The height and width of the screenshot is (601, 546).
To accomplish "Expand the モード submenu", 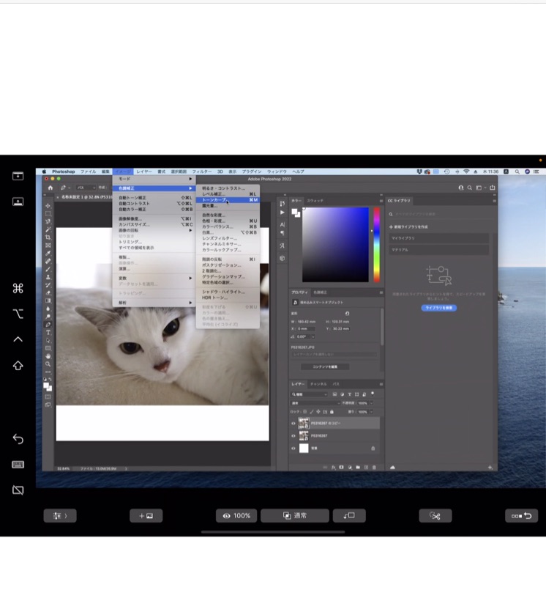I will coord(154,179).
